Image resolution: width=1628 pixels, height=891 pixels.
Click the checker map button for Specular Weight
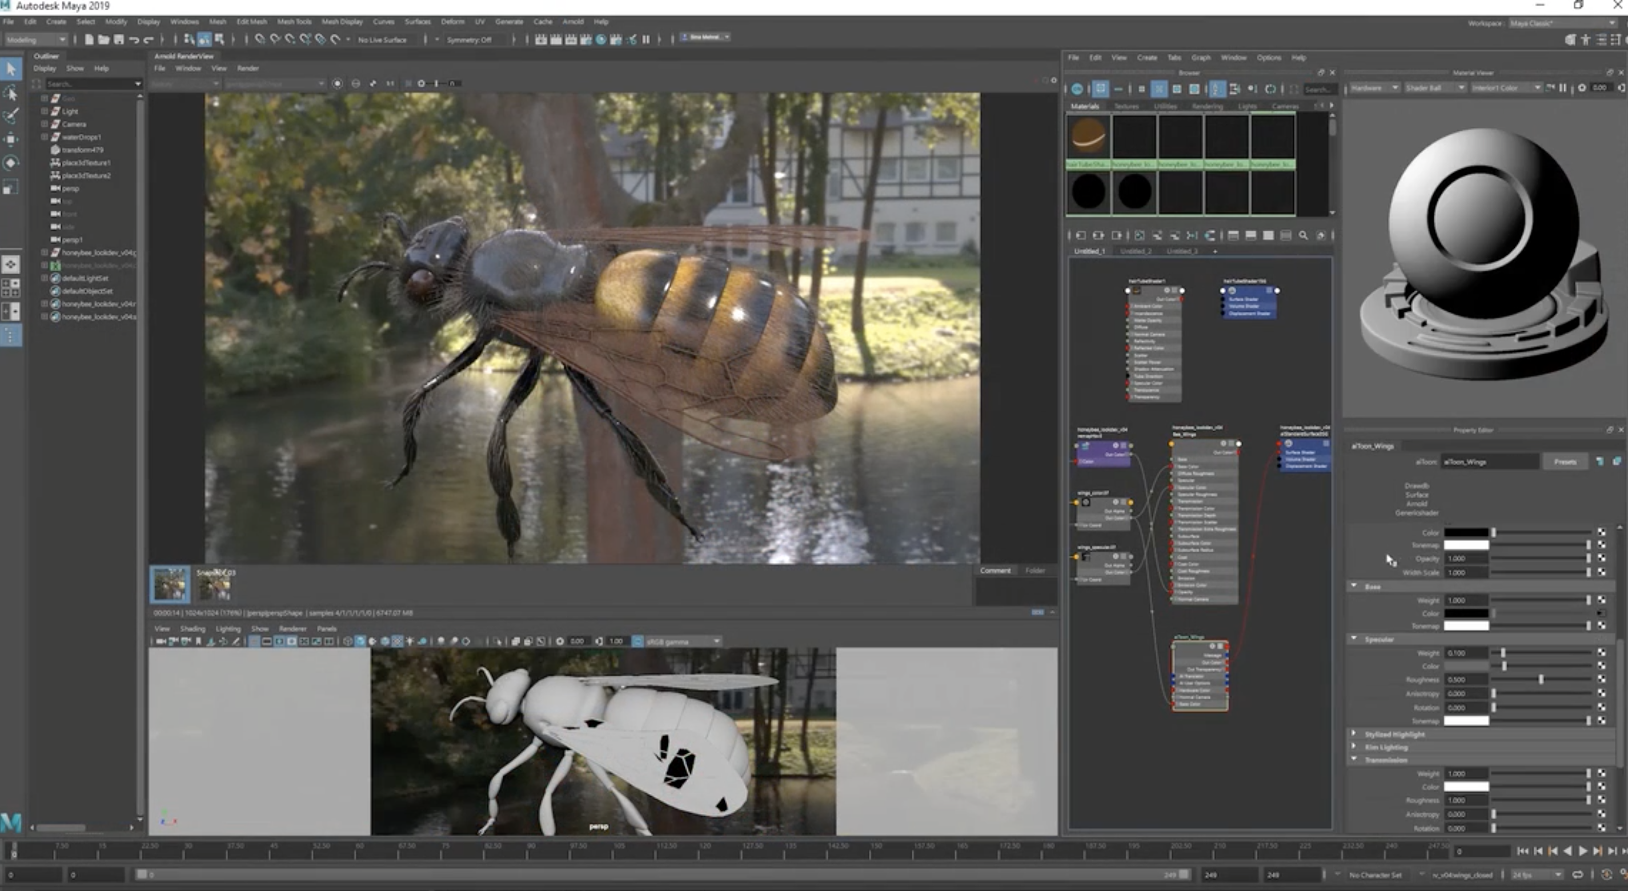[x=1602, y=652]
